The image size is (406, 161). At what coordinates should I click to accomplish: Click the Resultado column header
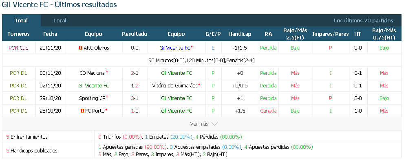pos(135,34)
